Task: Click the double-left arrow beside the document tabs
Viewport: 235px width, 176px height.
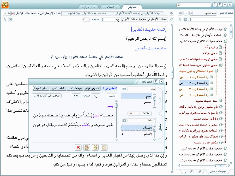Action: point(5,13)
